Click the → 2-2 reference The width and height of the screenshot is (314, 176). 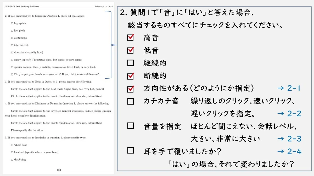(289, 114)
